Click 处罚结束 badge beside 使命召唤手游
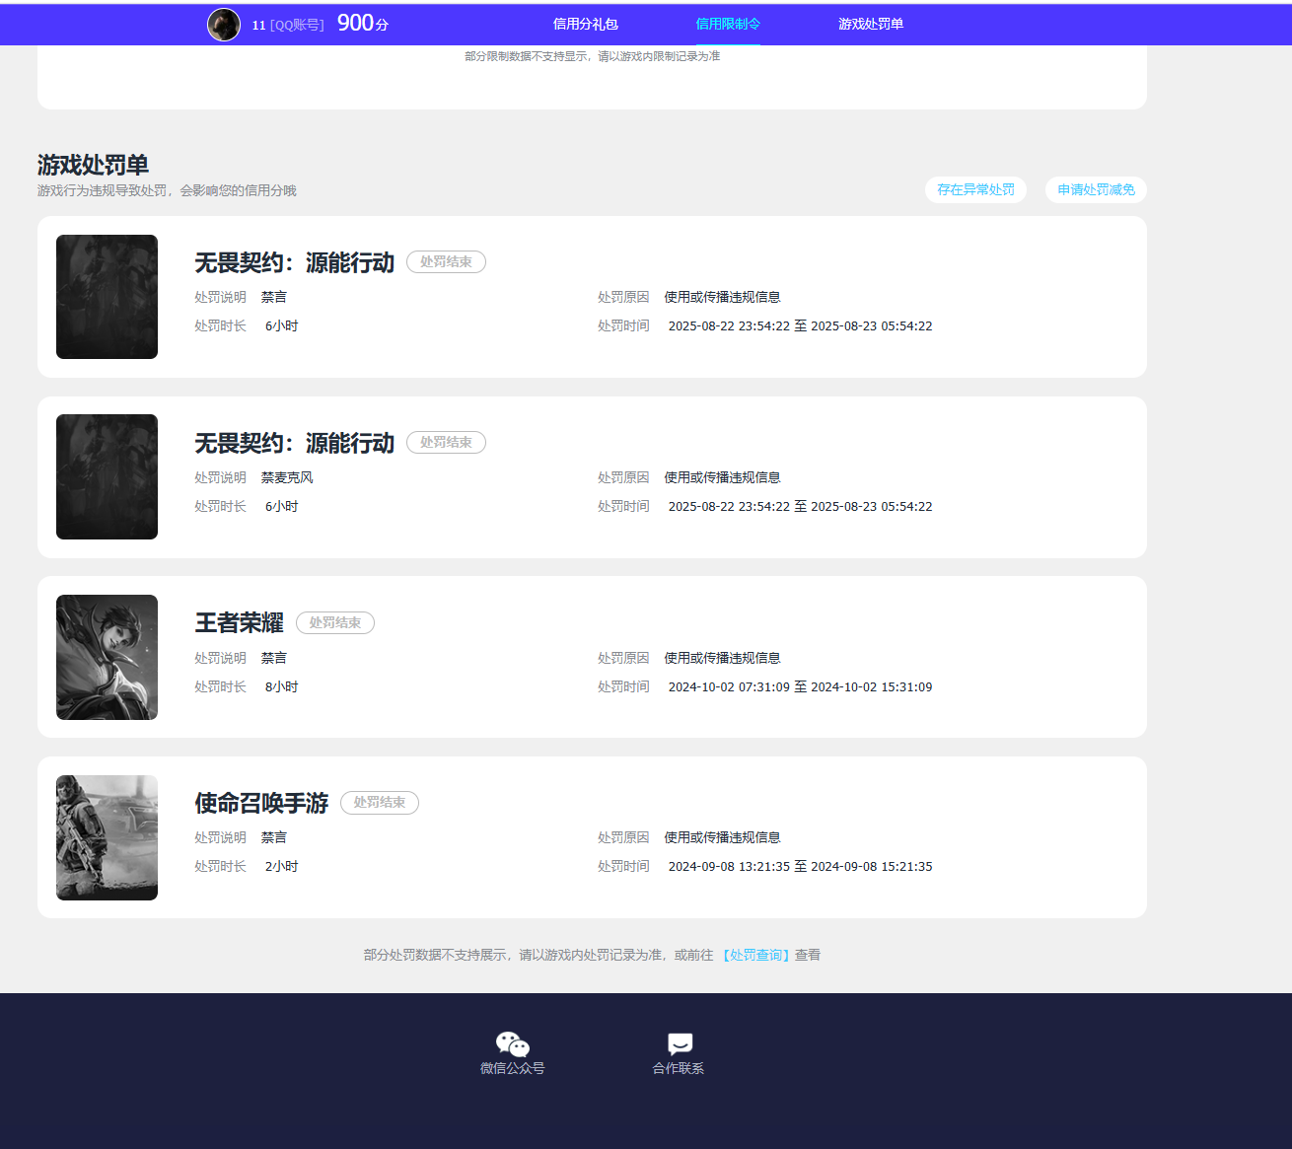This screenshot has height=1149, width=1292. [380, 803]
